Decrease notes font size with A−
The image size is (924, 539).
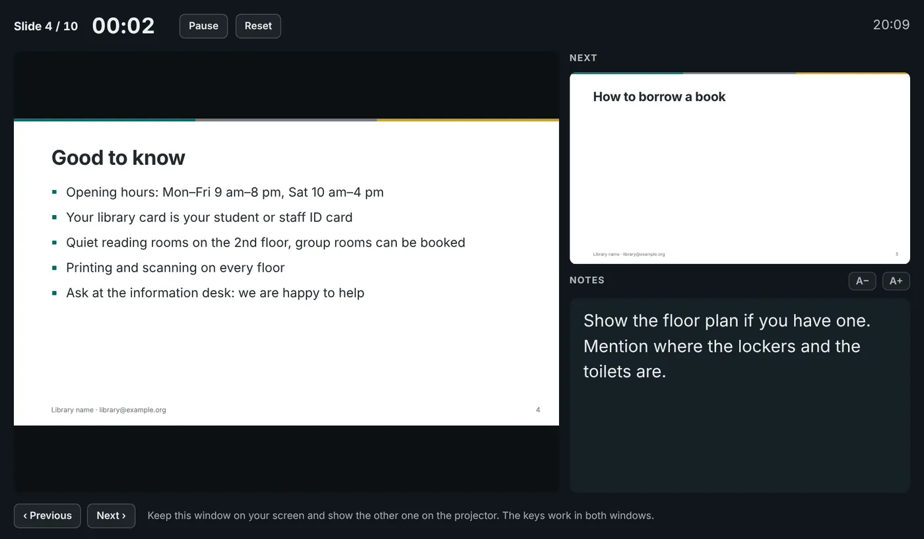(x=862, y=281)
